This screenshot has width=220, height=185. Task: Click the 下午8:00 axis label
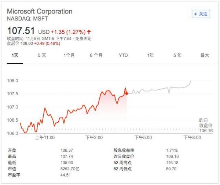192,137
